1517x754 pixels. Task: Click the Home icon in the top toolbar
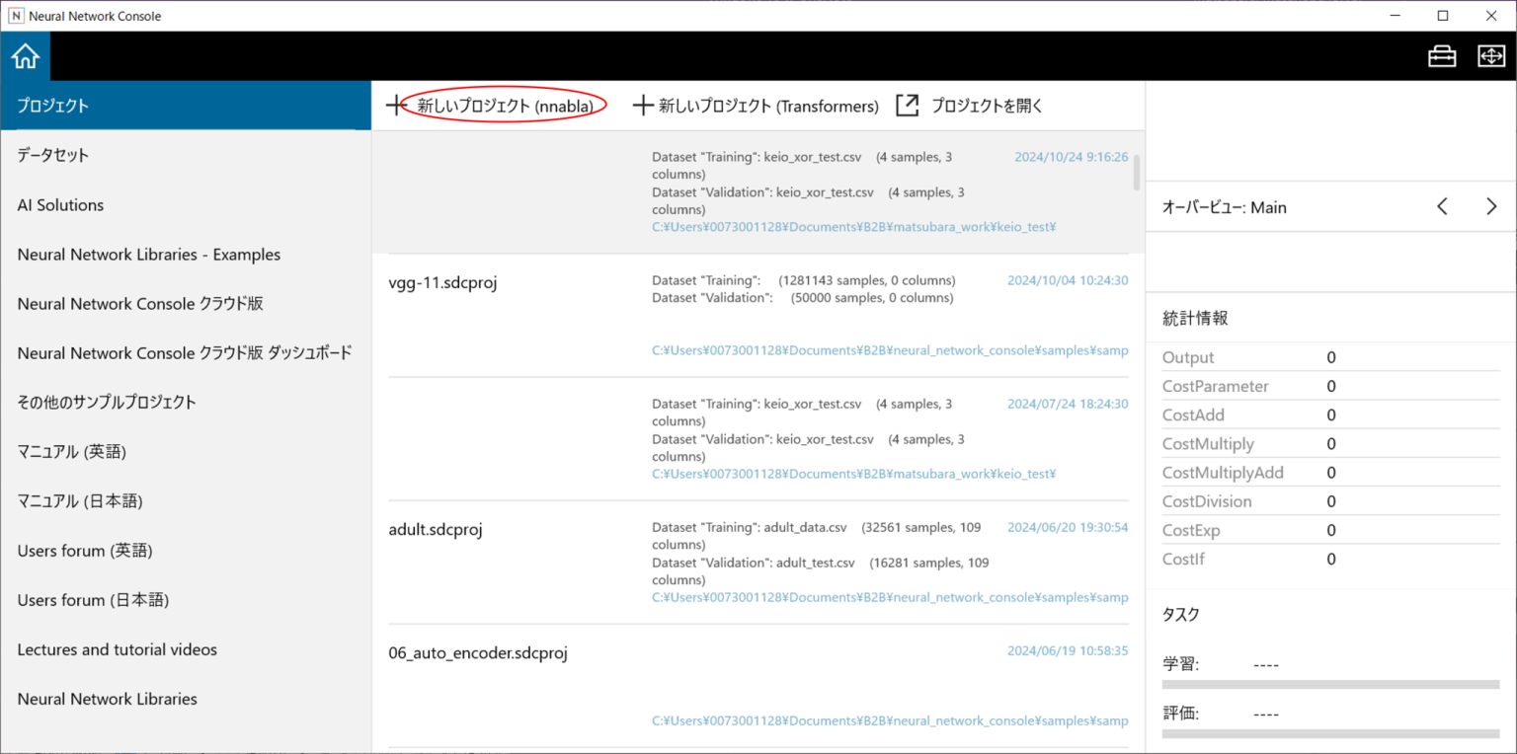(x=25, y=55)
